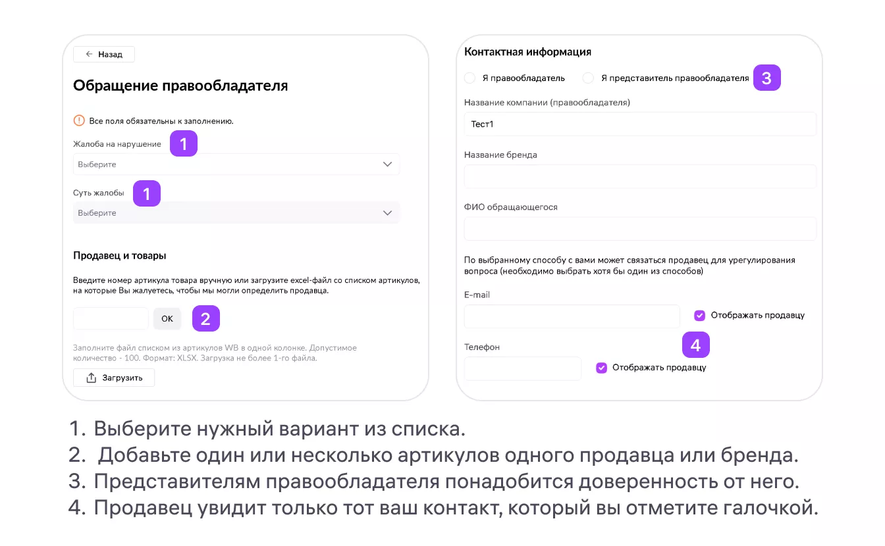Open the Жалоба на нарушение dropdown
This screenshot has width=885, height=546.
tap(236, 164)
